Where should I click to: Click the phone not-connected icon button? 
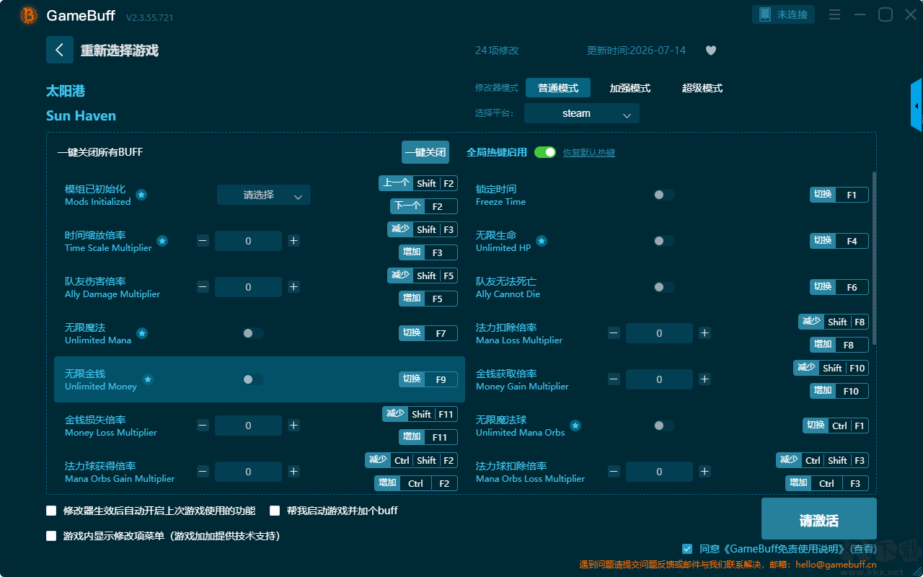tap(784, 14)
